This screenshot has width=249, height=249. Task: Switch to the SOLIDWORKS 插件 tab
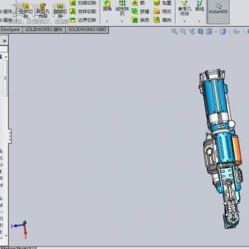pyautogui.click(x=44, y=30)
